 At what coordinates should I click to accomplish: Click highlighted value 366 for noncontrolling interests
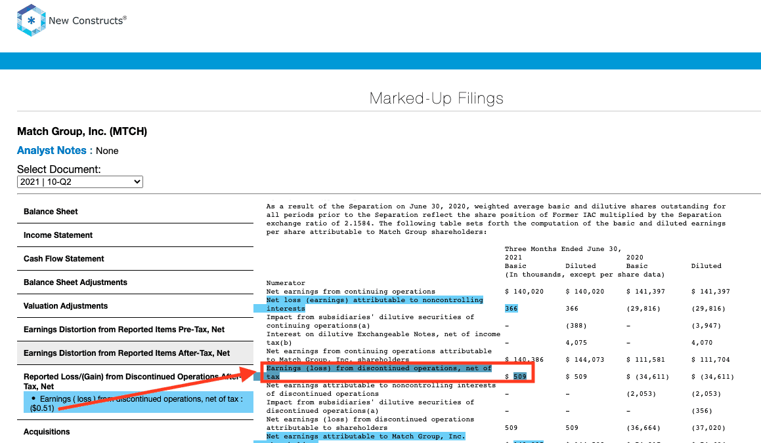click(511, 309)
